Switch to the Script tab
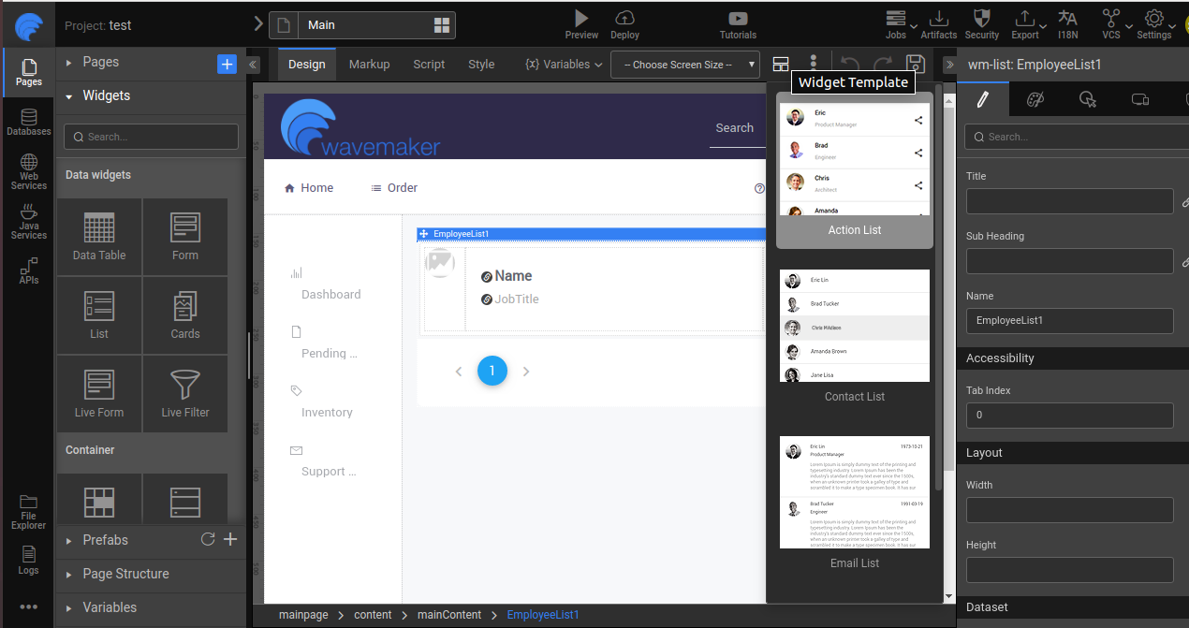The height and width of the screenshot is (628, 1189). [x=429, y=65]
